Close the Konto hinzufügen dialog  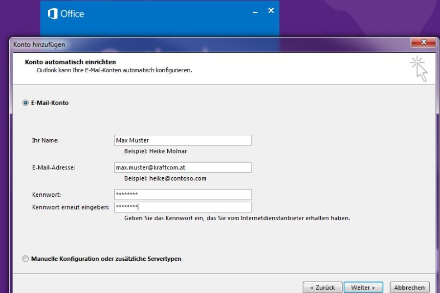[423, 42]
